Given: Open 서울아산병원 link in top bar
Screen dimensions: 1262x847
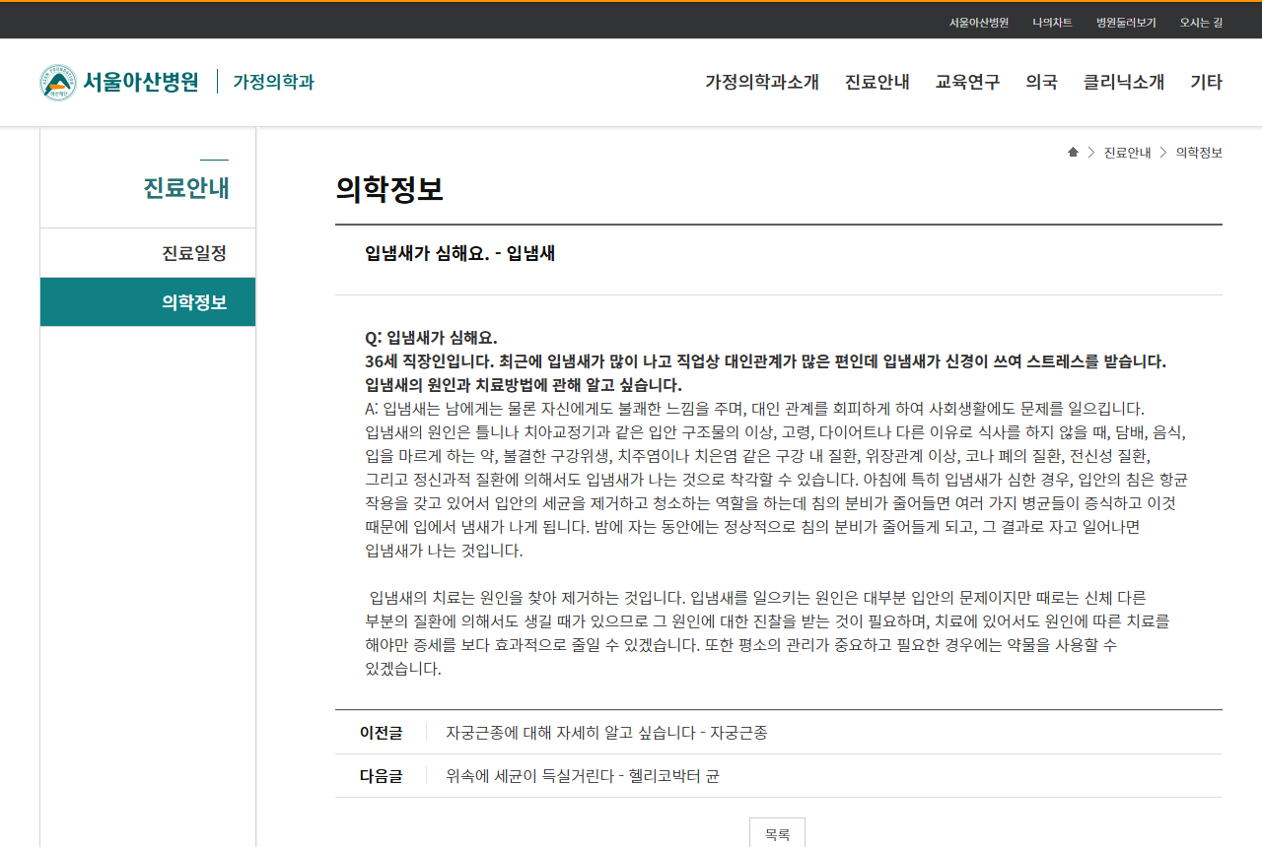Looking at the screenshot, I should coord(979,22).
